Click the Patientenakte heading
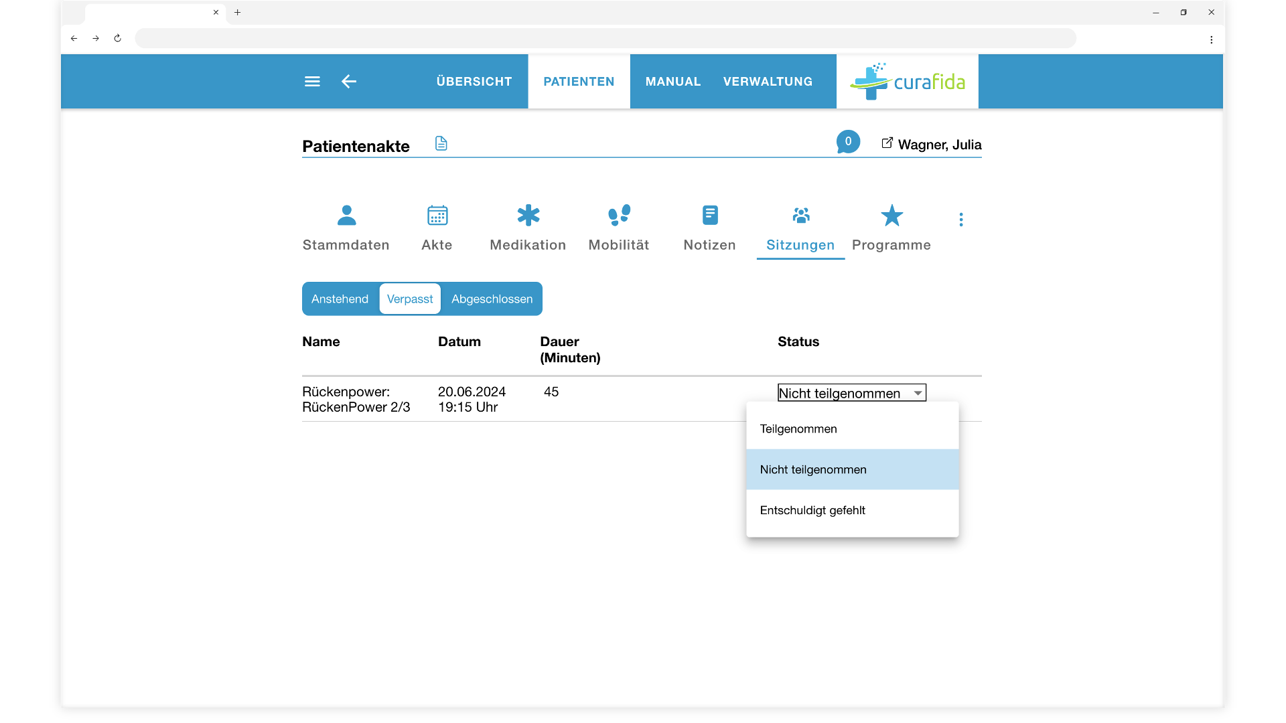 (x=356, y=147)
